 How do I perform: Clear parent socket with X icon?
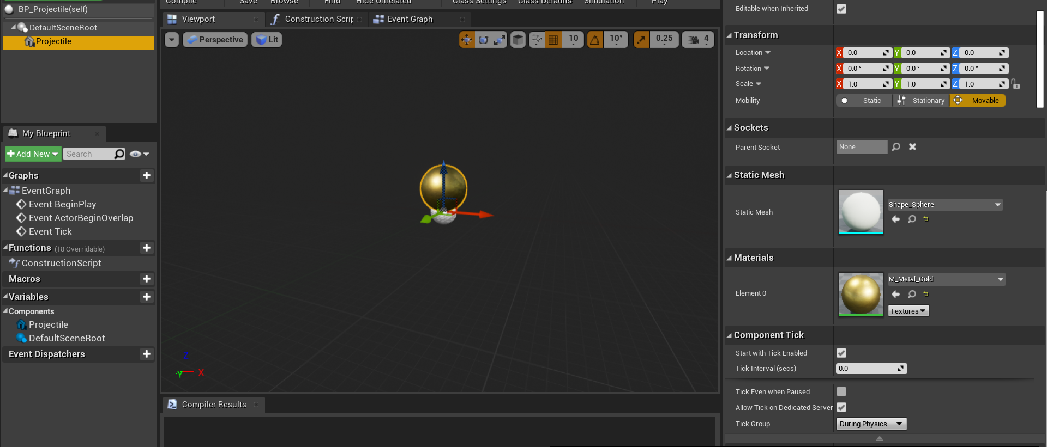pos(912,147)
